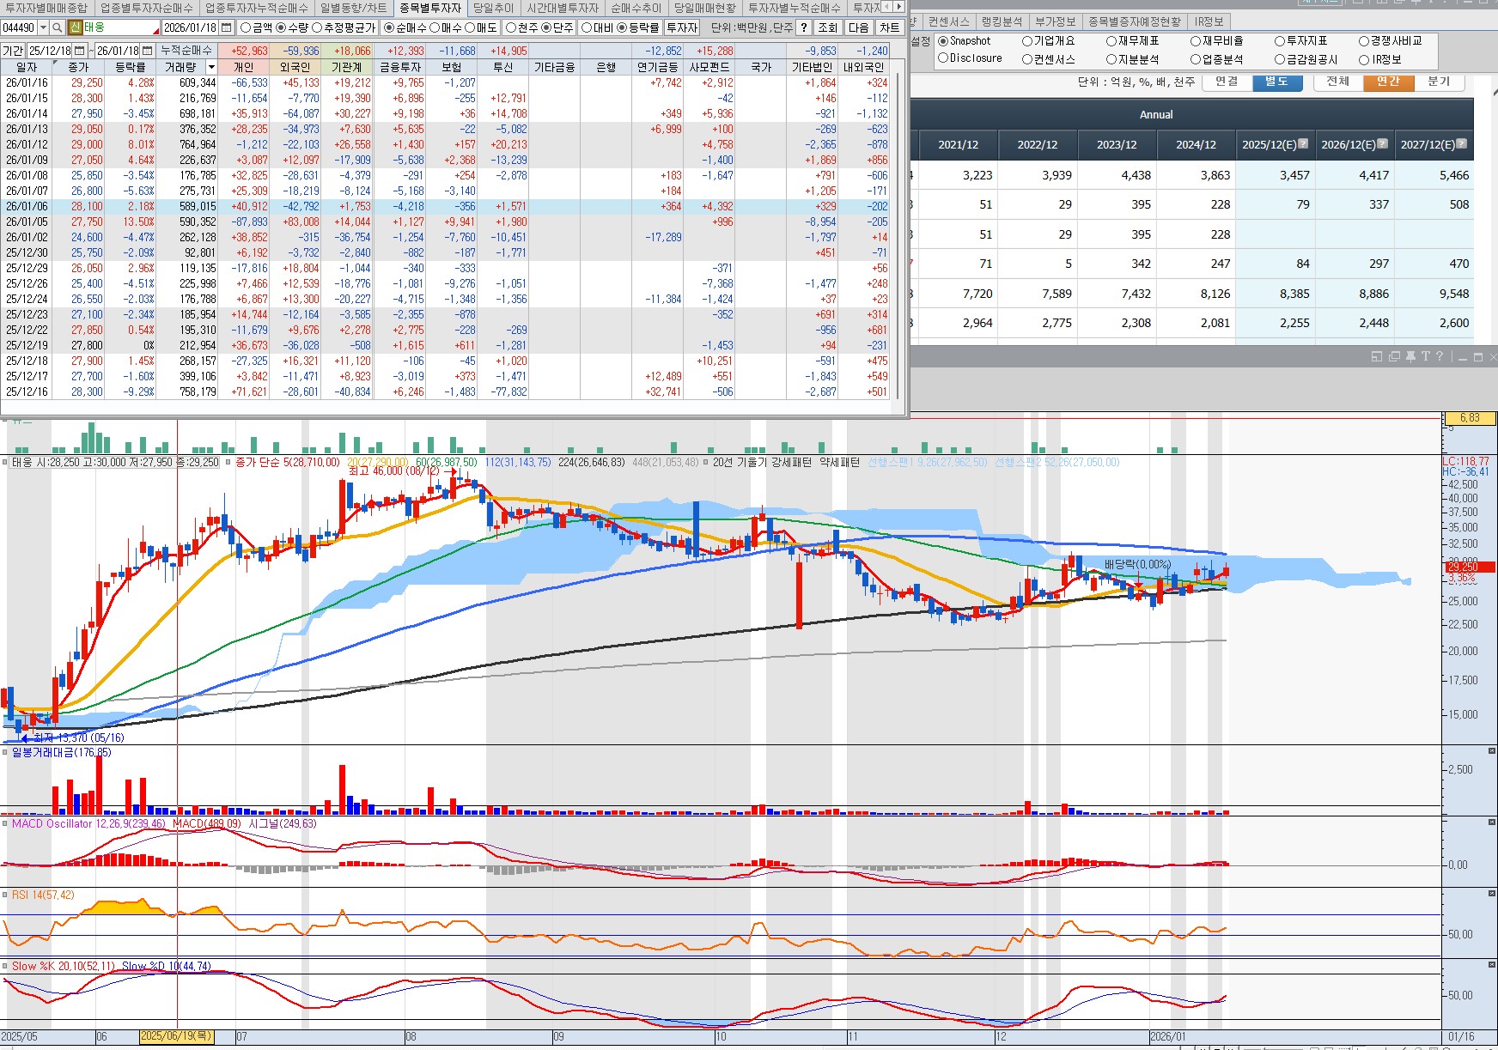
Task: Select the 별도 separate button
Action: (x=1276, y=82)
